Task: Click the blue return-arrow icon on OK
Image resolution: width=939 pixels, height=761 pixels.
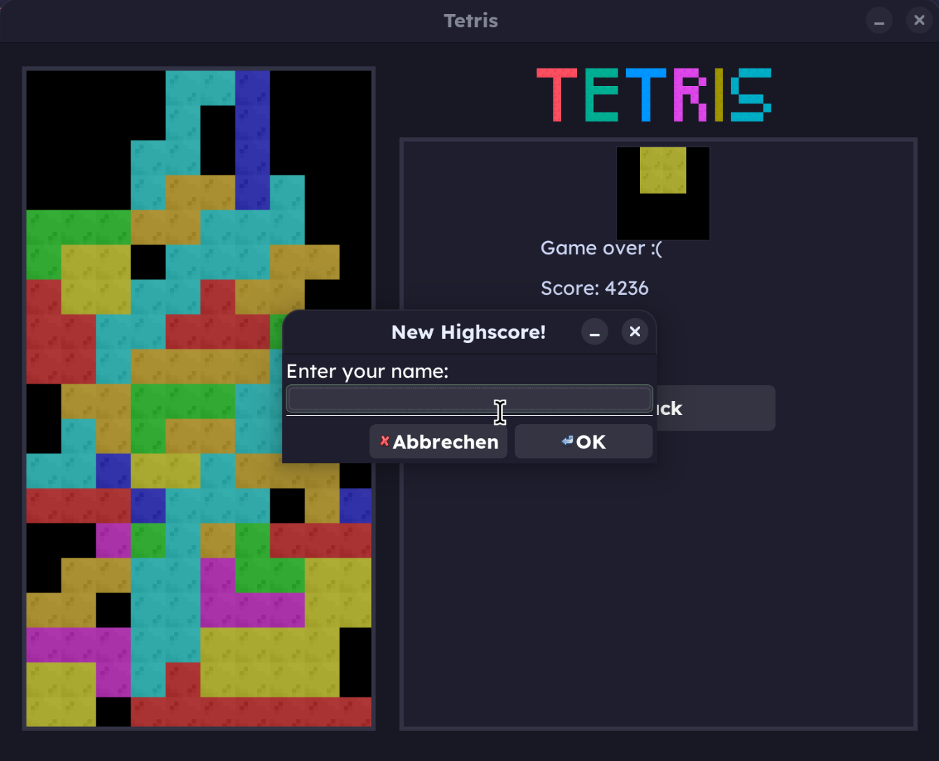Action: tap(566, 441)
